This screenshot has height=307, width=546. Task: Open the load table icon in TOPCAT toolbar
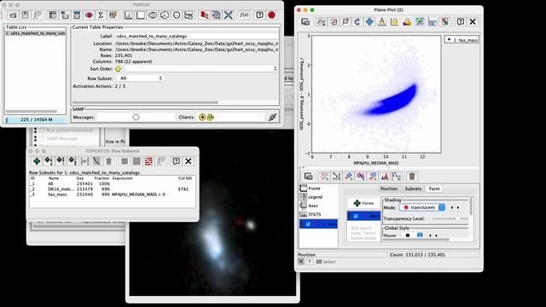13,15
